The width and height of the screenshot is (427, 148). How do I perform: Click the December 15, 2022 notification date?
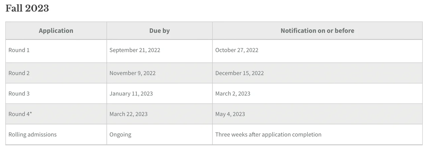[x=240, y=73]
